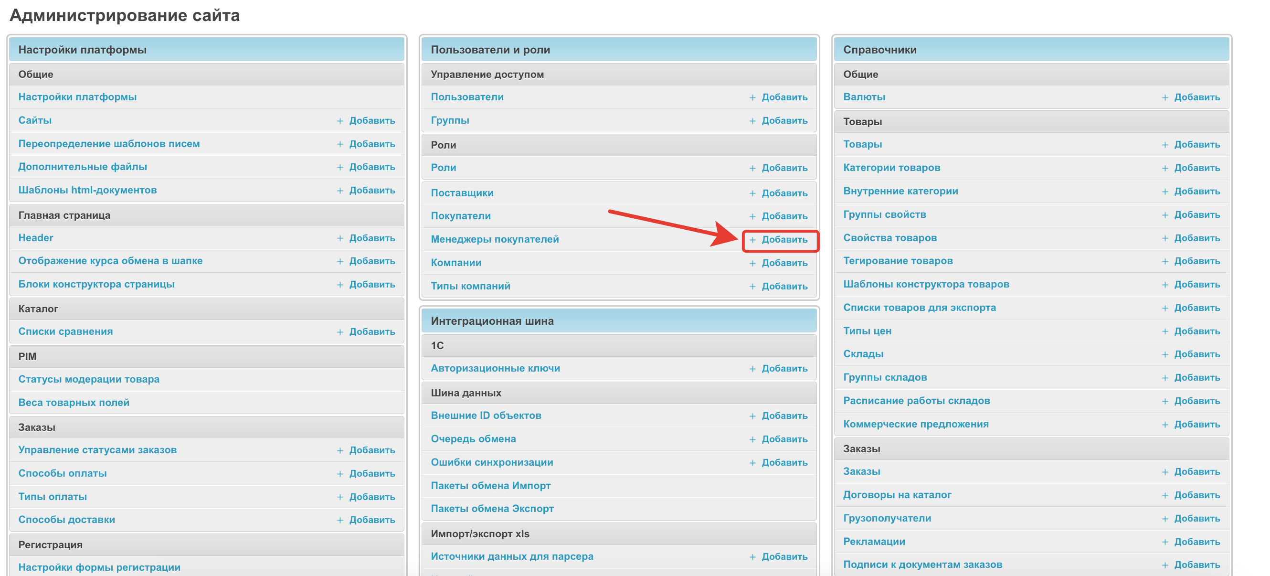Open Настройки формы регистрации
This screenshot has width=1270, height=576.
coord(99,567)
